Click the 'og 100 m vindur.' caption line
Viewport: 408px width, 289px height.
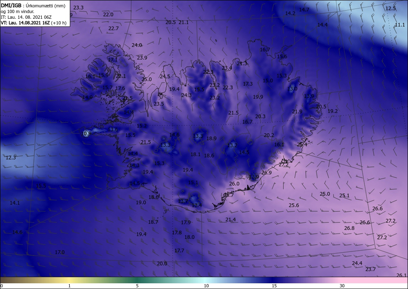pos(18,11)
